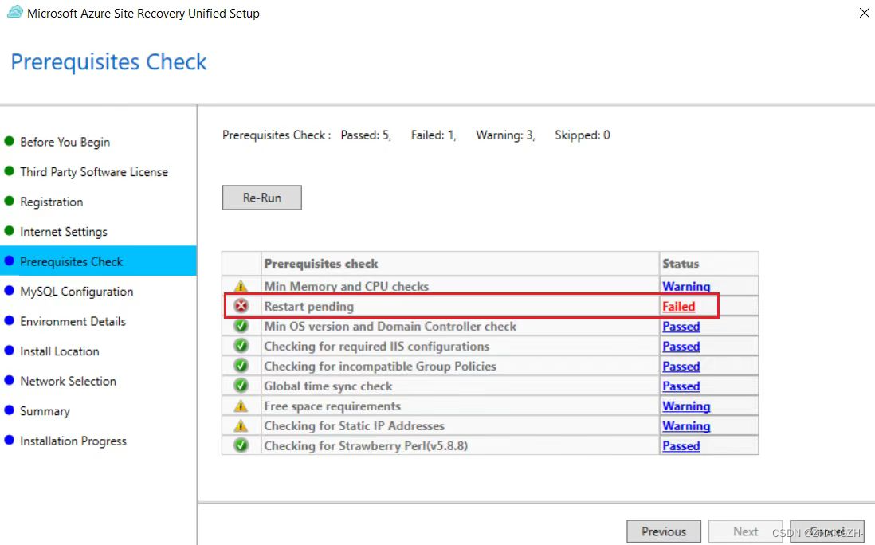The height and width of the screenshot is (545, 875).
Task: Open Third Party Software License step
Action: [94, 172]
